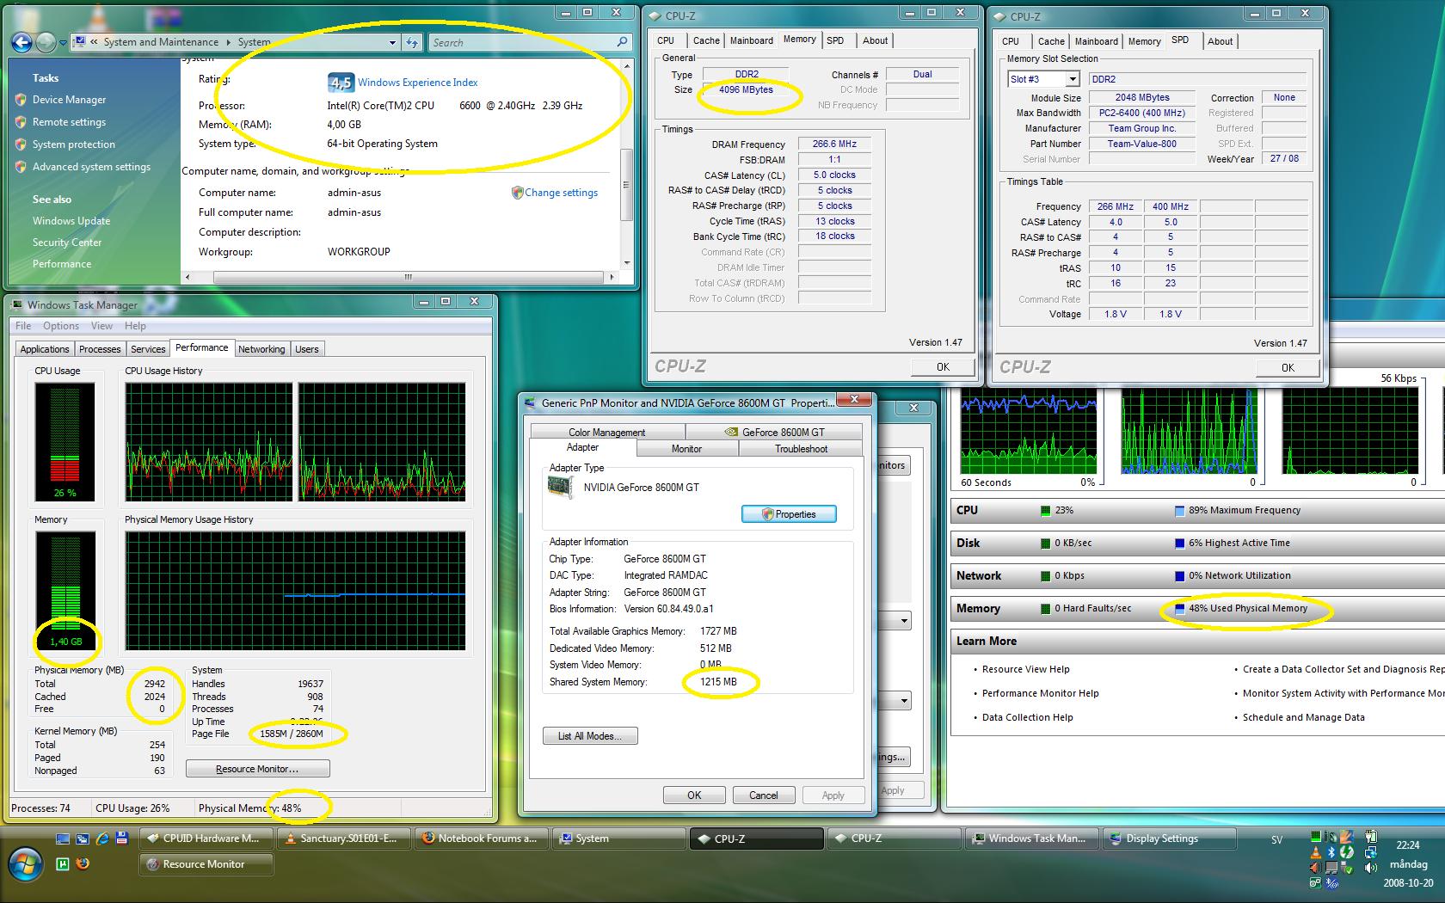Switch to the Networking tab in Task Manager
Screen dimensions: 1445x903
pyautogui.click(x=261, y=349)
